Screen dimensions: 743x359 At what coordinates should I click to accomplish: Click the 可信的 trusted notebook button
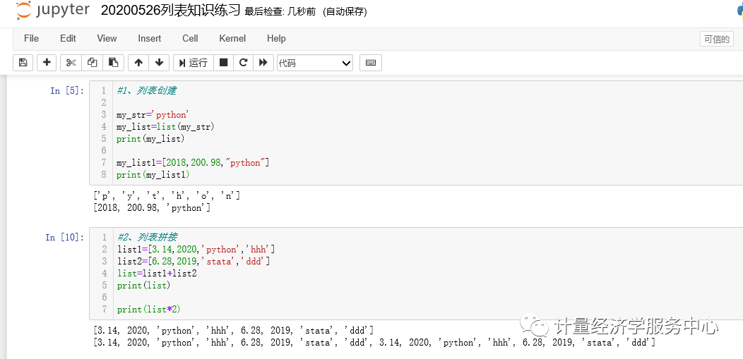point(716,39)
